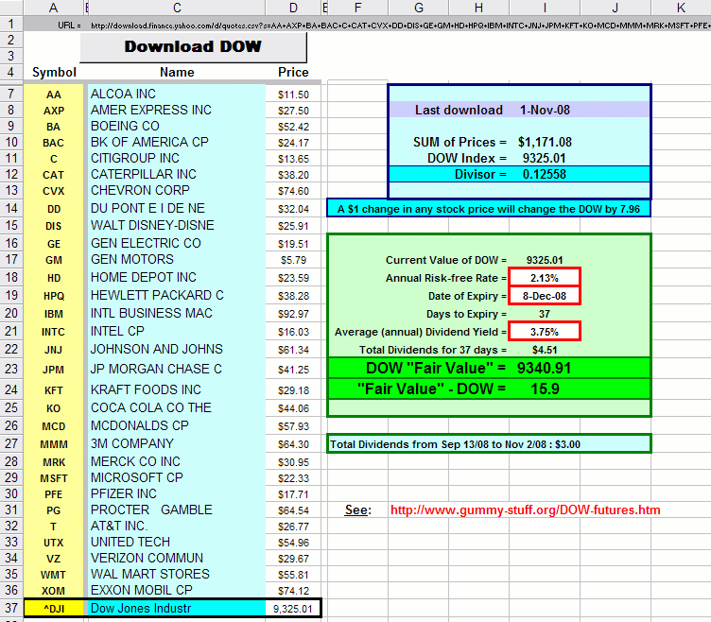This screenshot has width=711, height=622.
Task: Open the gummy-stuff.org DOW-futures link
Action: [525, 510]
